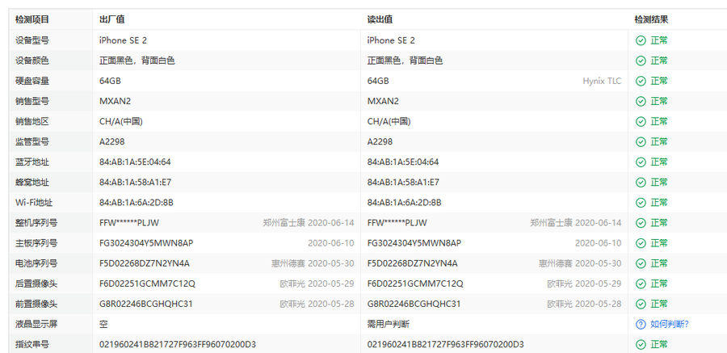Select the 整机序列号 row label
Screen dimensions: 727x353
[x=36, y=223]
